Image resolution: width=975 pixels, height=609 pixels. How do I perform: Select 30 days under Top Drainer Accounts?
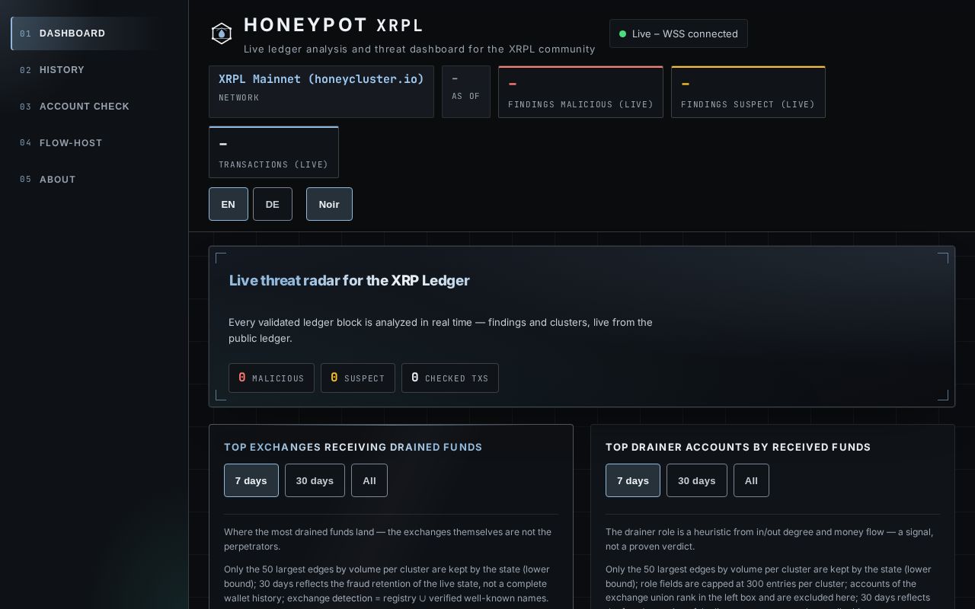point(697,480)
